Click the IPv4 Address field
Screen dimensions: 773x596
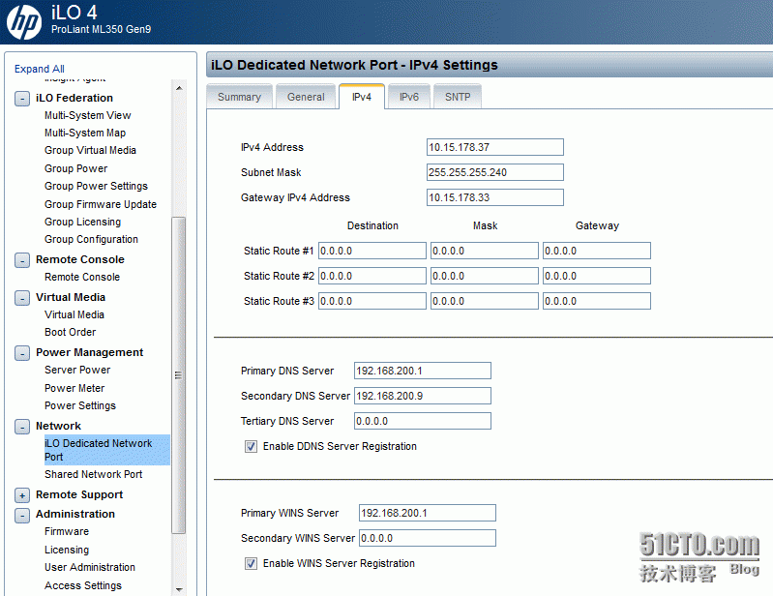(495, 147)
